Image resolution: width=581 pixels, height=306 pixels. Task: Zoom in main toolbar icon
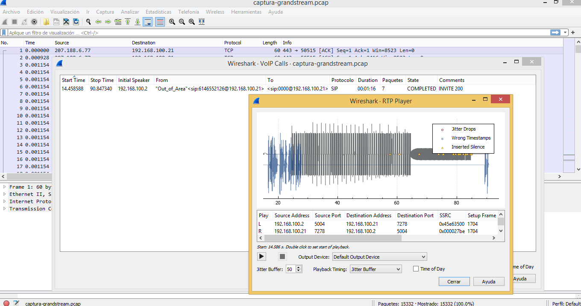point(172,22)
